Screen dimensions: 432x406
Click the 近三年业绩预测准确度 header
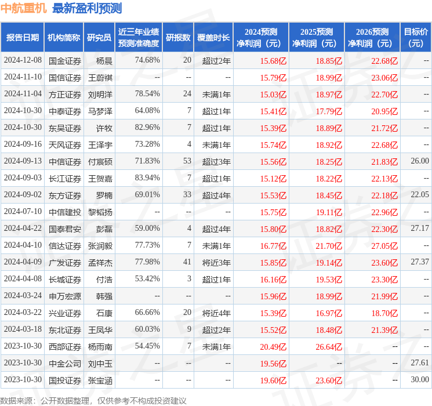139,38
